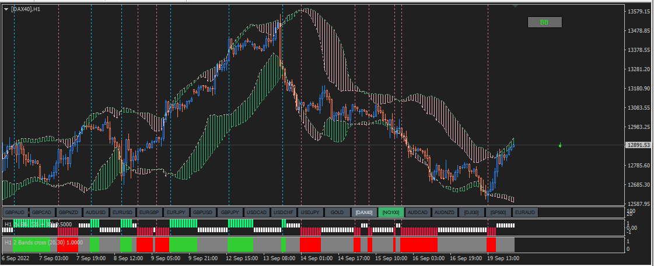The width and height of the screenshot is (654, 266).
Task: Click the [DAX40],H1 chart title
Action: point(26,9)
